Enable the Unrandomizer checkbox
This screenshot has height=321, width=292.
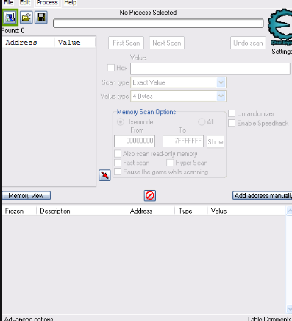pos(232,113)
